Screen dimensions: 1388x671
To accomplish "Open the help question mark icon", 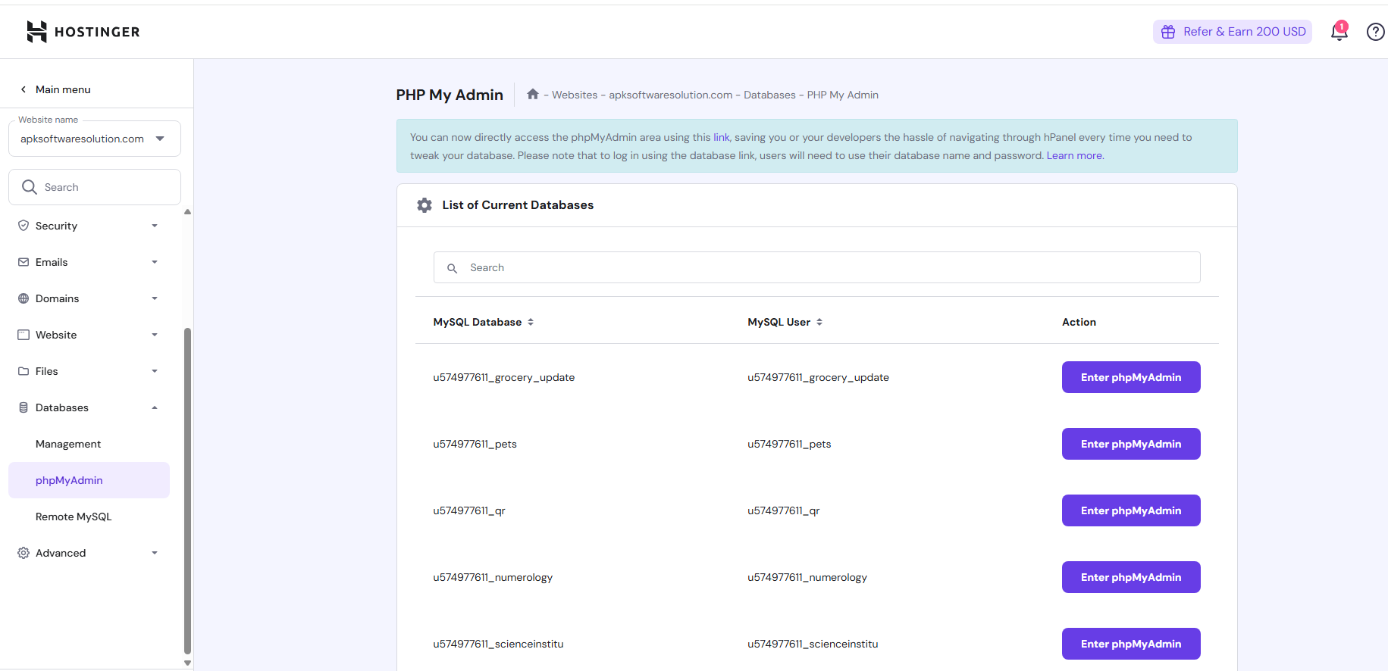I will (1375, 32).
